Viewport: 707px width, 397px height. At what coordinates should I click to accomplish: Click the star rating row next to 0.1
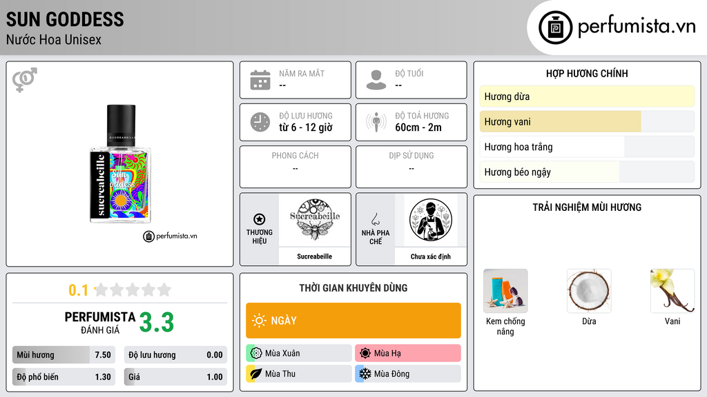133,289
